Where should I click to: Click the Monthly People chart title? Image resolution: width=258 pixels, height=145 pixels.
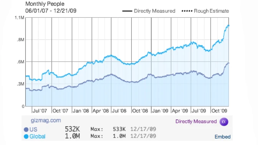click(45, 4)
